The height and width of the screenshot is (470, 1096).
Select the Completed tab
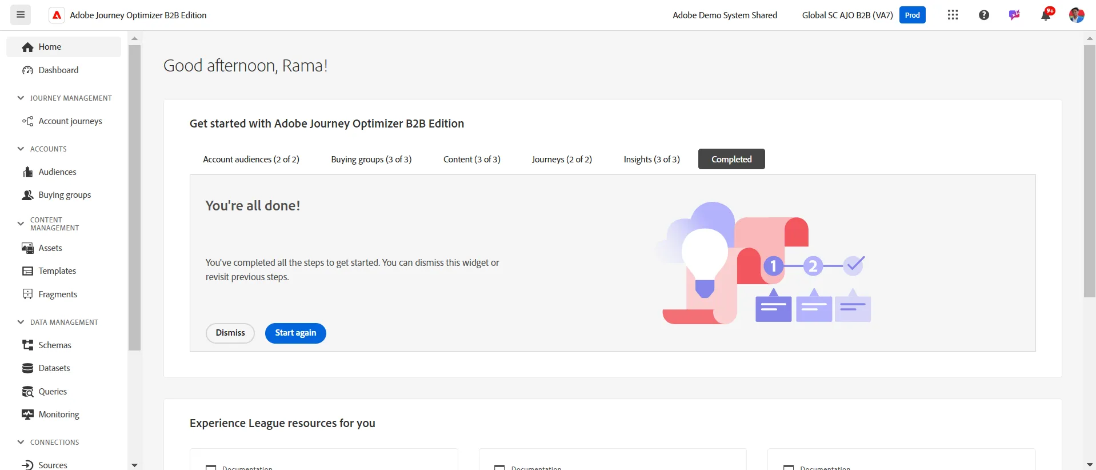(731, 159)
